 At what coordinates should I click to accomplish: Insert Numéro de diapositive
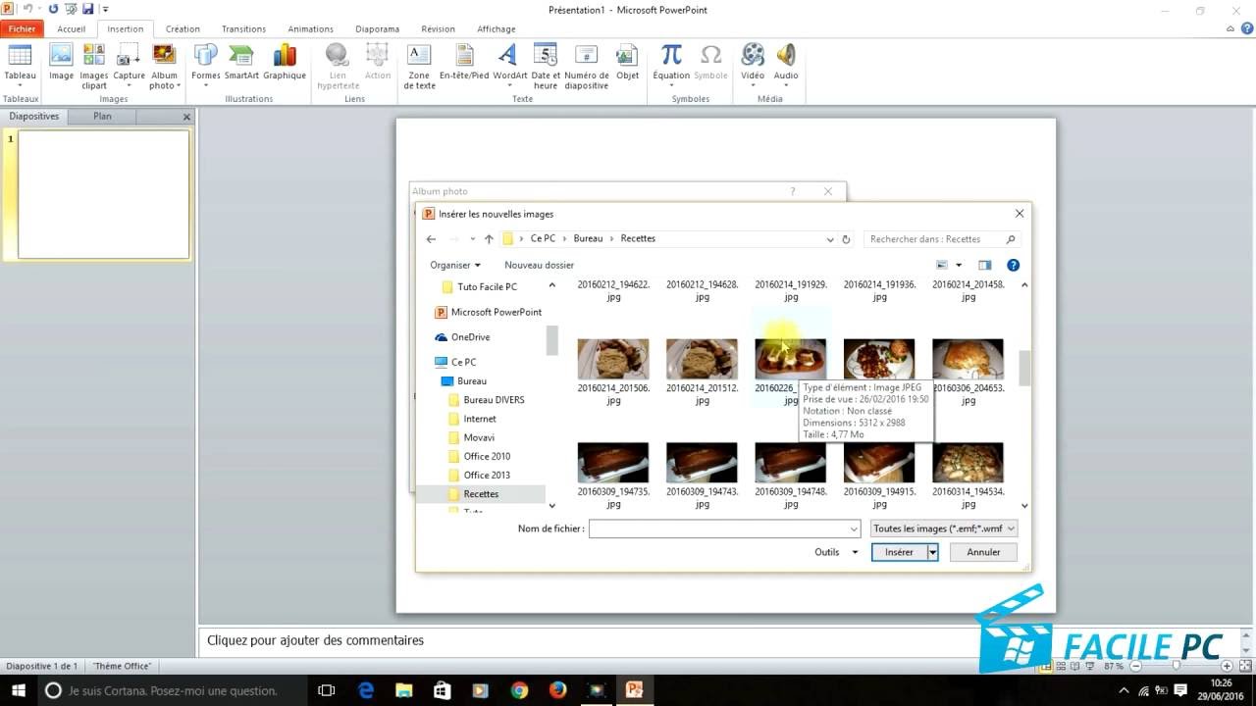coord(587,66)
